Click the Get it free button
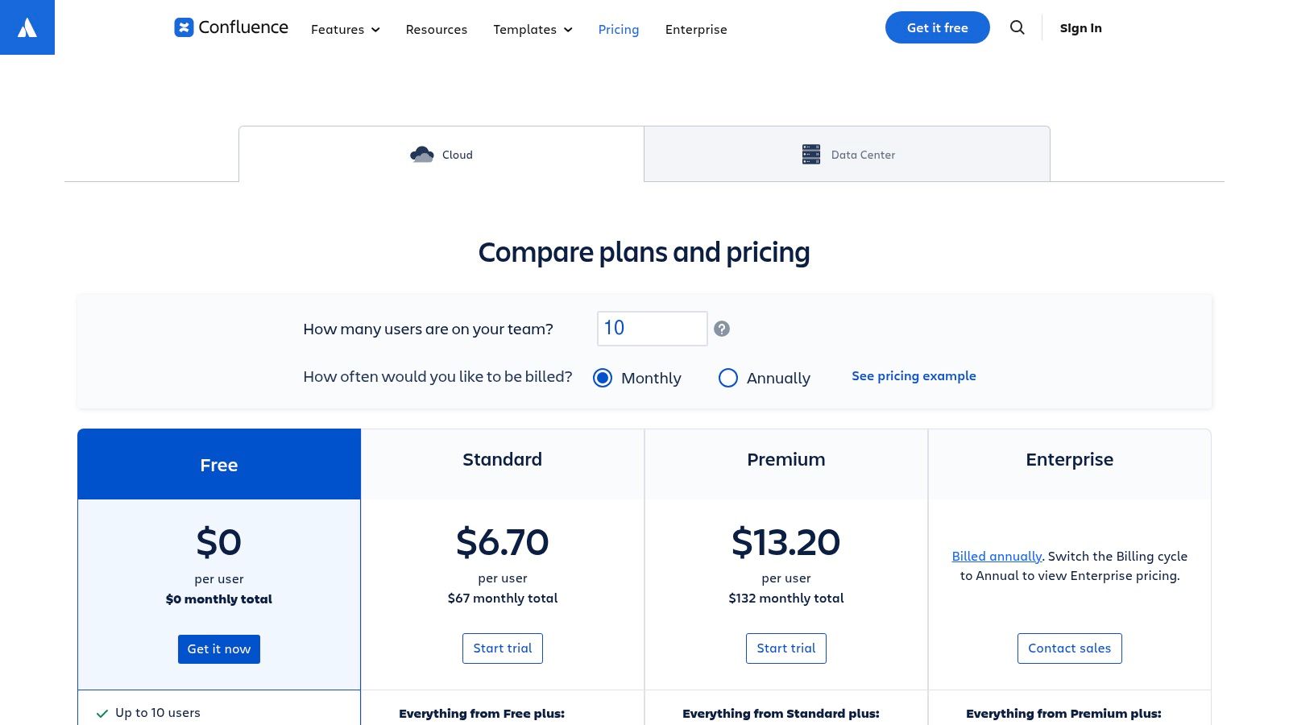Image resolution: width=1289 pixels, height=725 pixels. click(x=937, y=27)
